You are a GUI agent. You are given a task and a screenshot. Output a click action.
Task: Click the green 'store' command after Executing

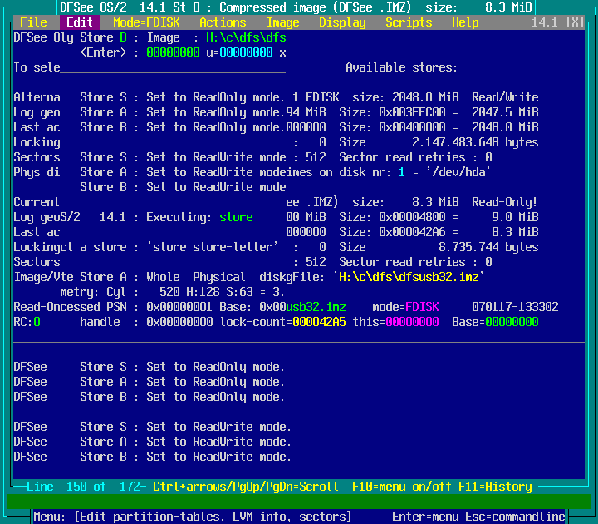click(236, 217)
